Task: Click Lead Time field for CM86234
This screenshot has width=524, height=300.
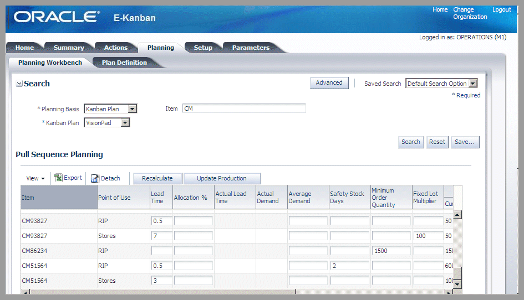Action: 162,251
